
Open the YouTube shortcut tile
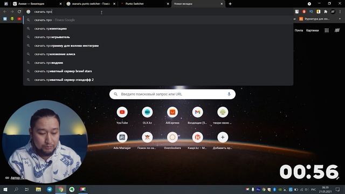122,115
